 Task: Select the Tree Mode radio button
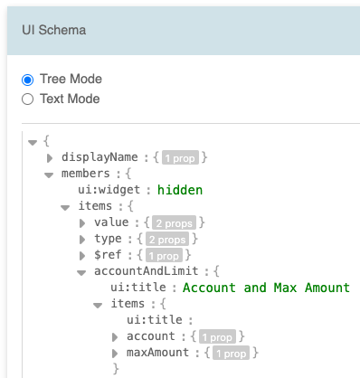pyautogui.click(x=27, y=80)
